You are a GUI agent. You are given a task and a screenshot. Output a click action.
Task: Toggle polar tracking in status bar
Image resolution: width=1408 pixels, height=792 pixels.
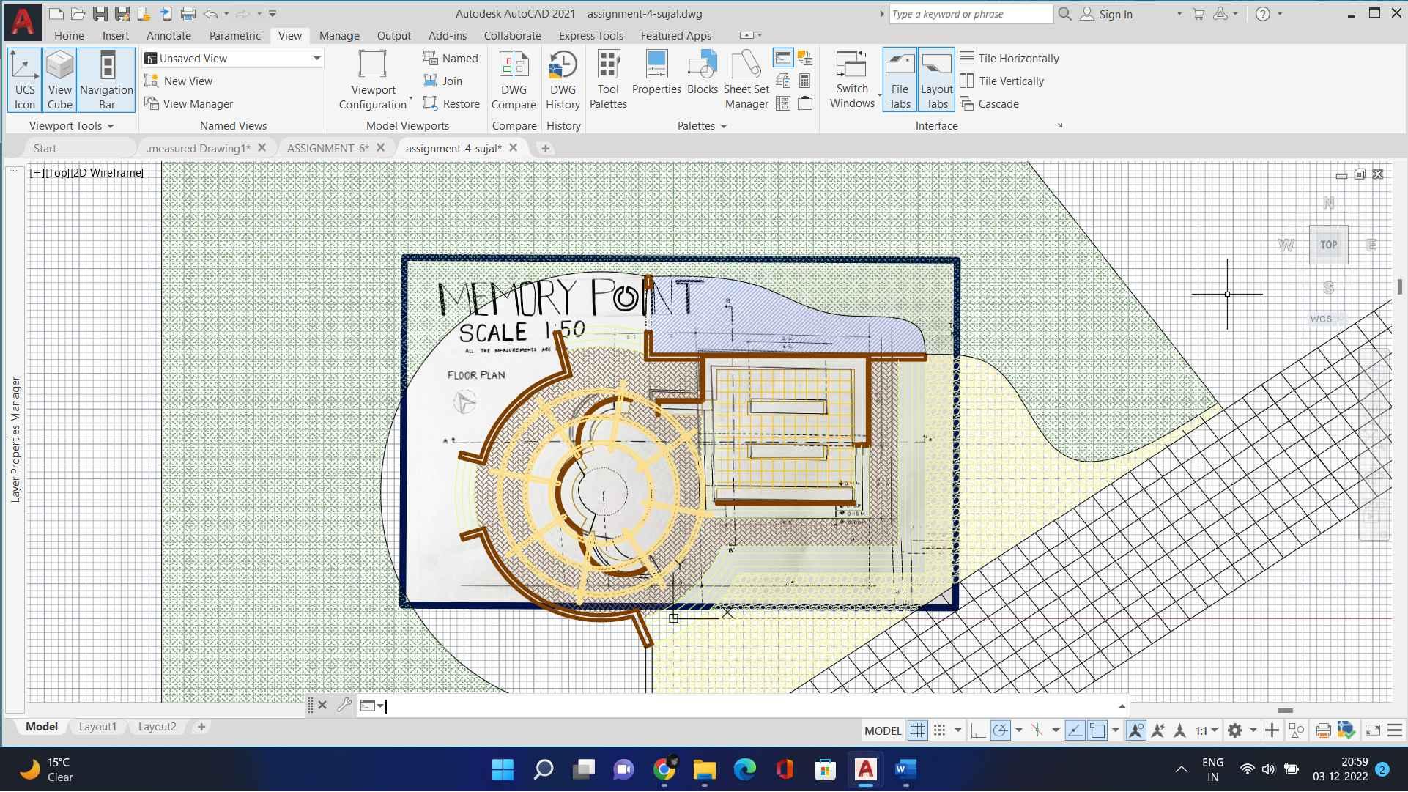click(x=1000, y=730)
